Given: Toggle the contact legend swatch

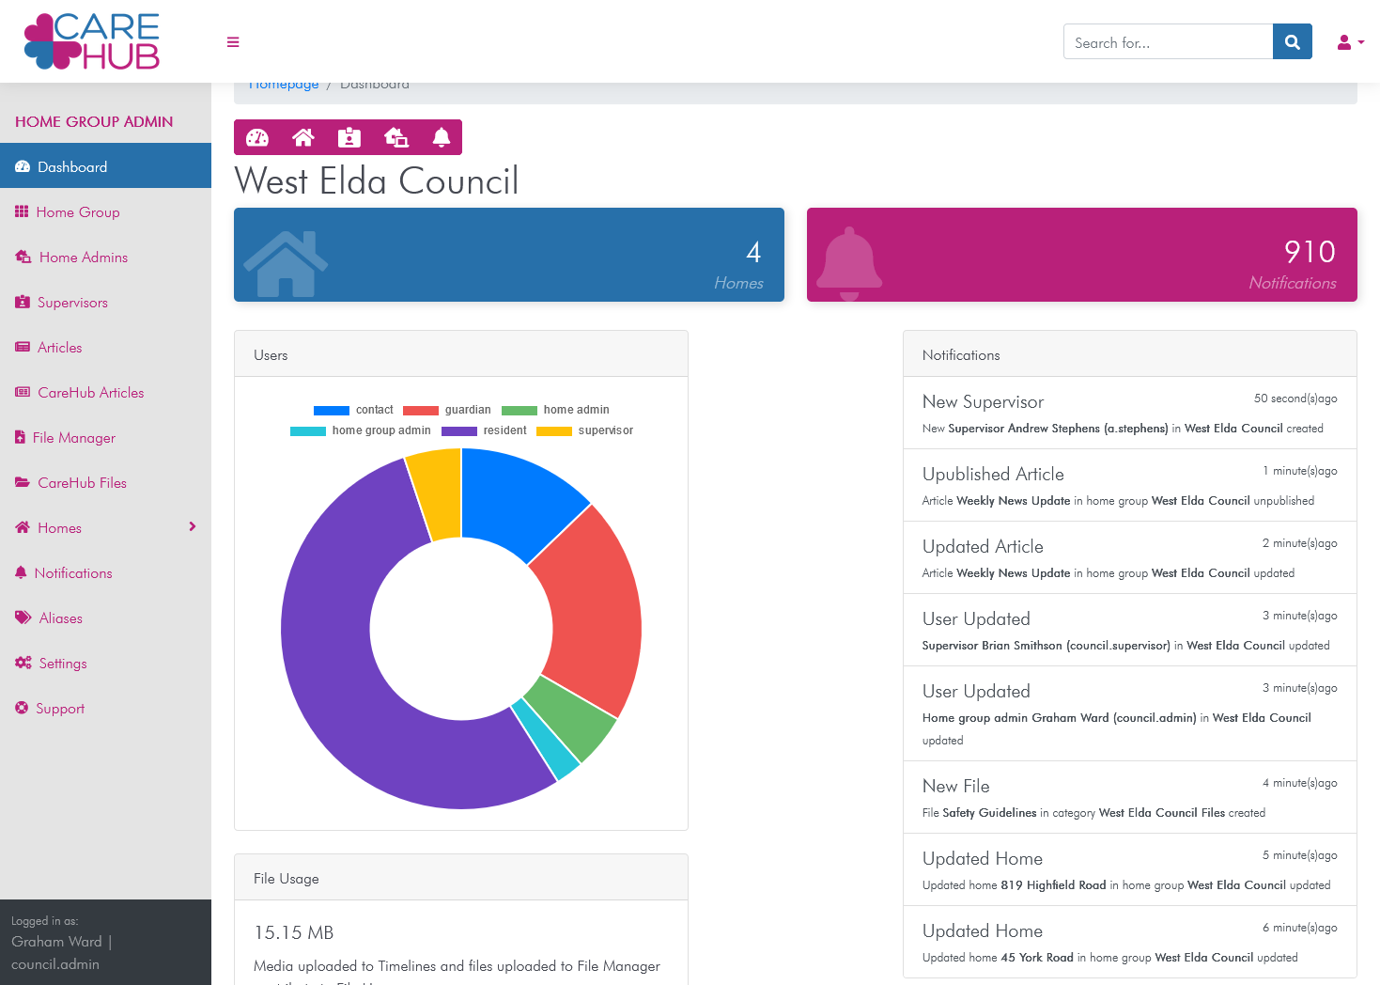Looking at the screenshot, I should pyautogui.click(x=332, y=410).
